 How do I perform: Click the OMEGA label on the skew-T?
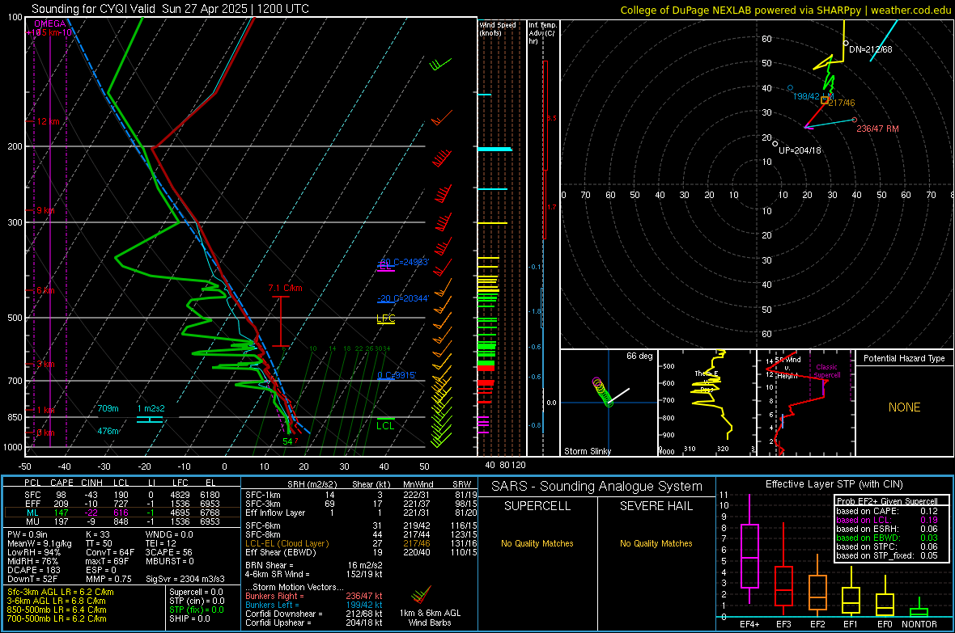[x=49, y=23]
